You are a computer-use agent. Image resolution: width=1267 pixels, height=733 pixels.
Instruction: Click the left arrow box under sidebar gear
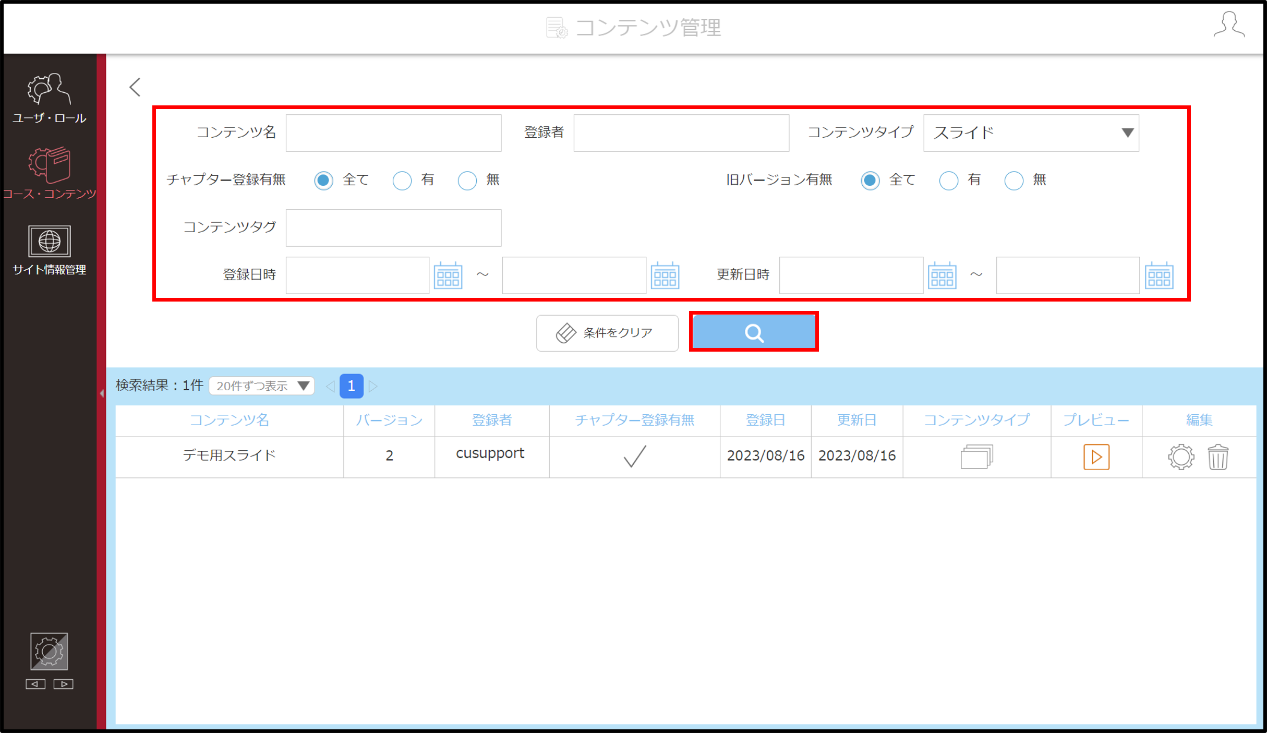(35, 684)
